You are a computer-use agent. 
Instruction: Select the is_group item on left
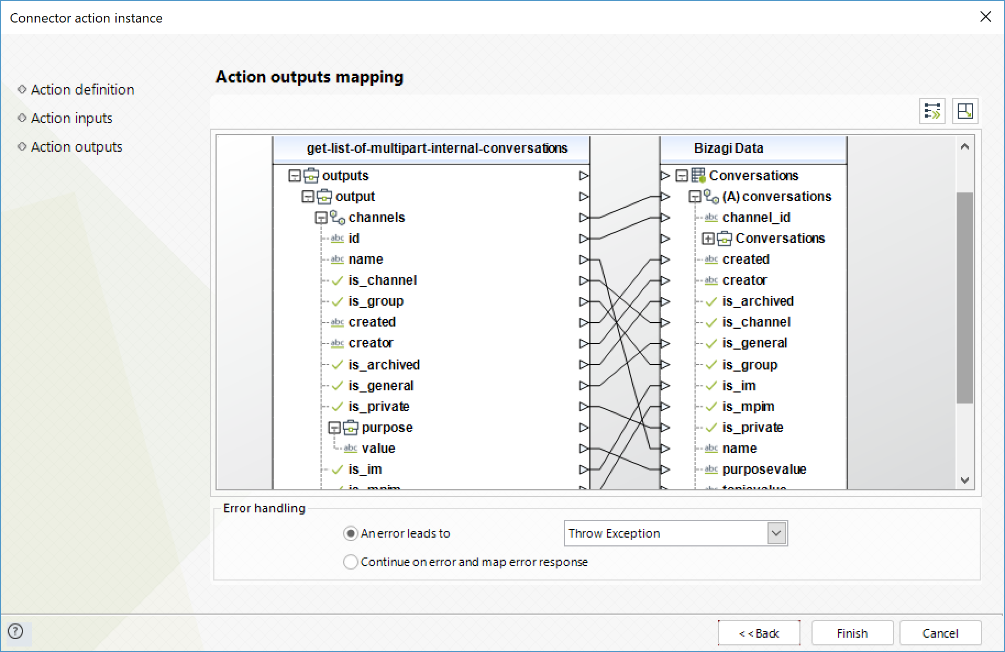tap(376, 301)
